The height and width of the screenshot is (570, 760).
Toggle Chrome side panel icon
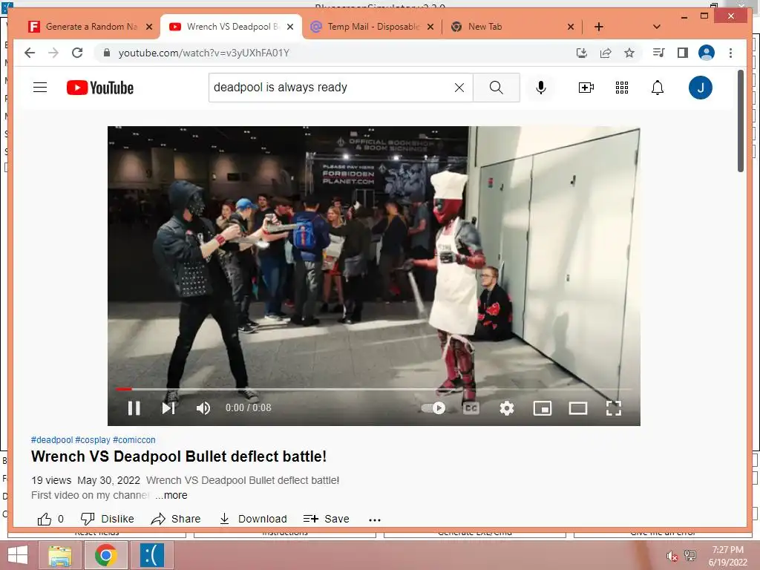pyautogui.click(x=683, y=53)
